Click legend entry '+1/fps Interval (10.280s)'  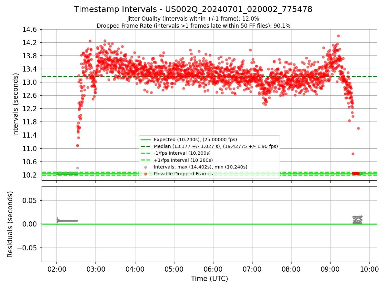coord(183,160)
